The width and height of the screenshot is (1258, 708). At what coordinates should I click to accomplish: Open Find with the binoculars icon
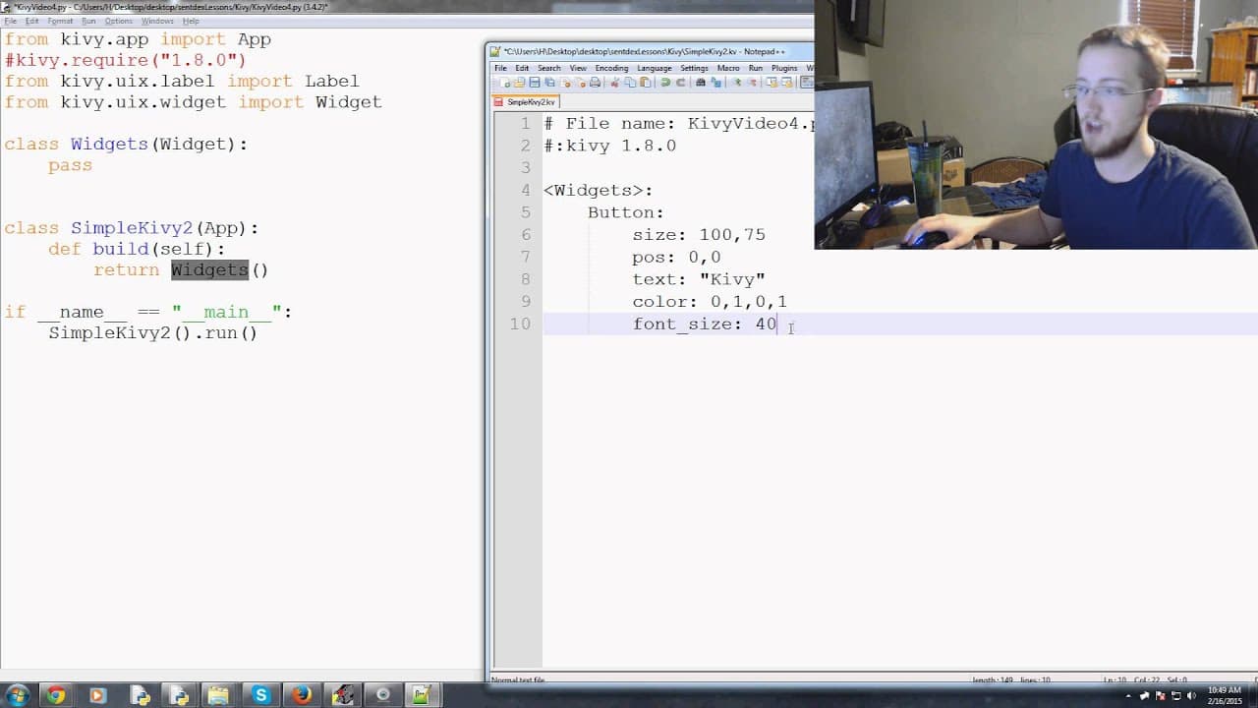coord(701,83)
